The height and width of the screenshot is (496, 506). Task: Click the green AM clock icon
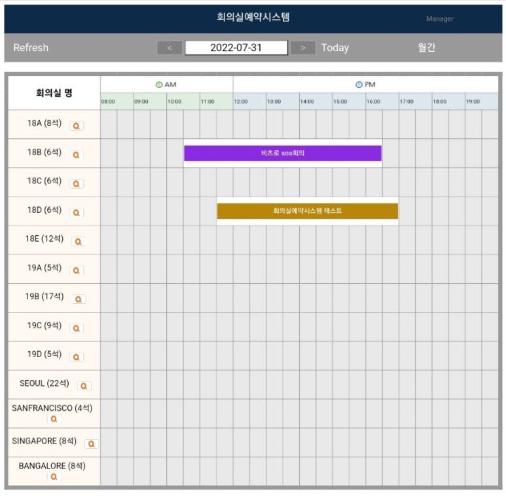(x=159, y=85)
